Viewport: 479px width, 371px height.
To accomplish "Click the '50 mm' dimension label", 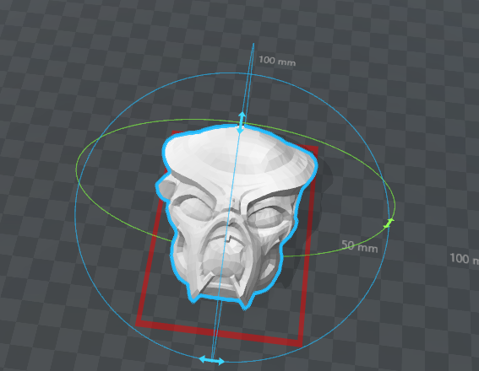I will (x=360, y=246).
